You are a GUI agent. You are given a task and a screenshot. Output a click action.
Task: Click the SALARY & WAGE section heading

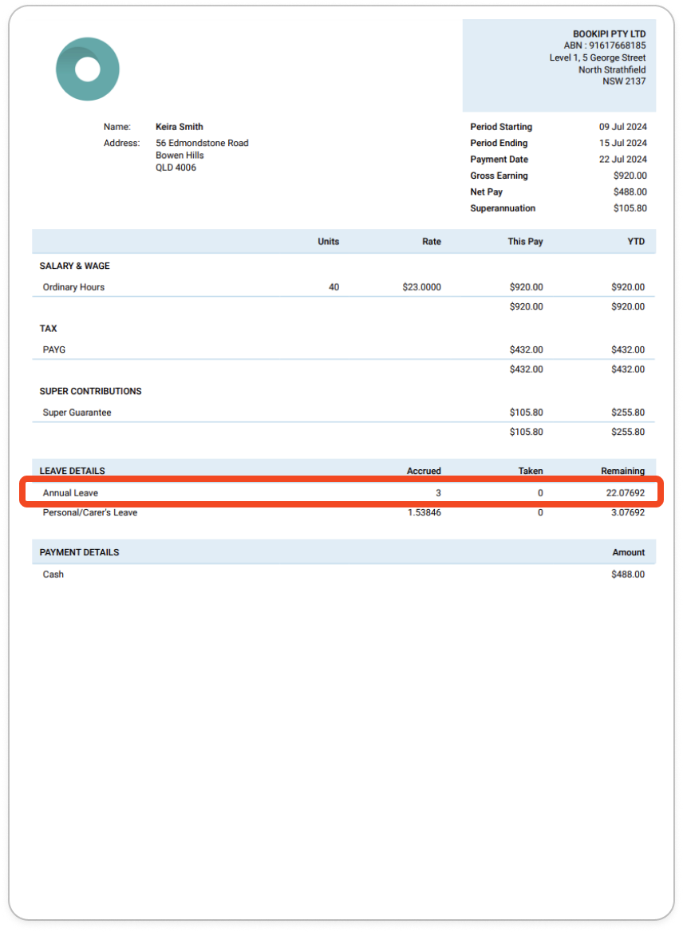pos(75,266)
